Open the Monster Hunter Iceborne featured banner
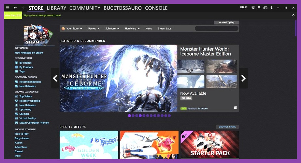Viewport: 301px width, 163px height. coord(119,78)
